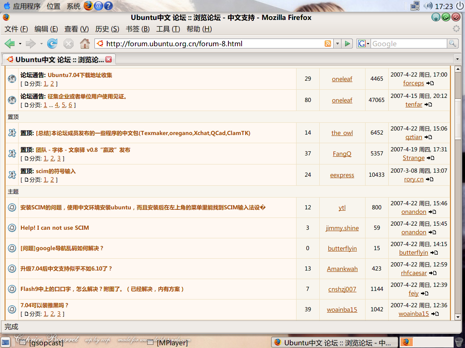Click scrollbar up arrow button

coord(458,69)
